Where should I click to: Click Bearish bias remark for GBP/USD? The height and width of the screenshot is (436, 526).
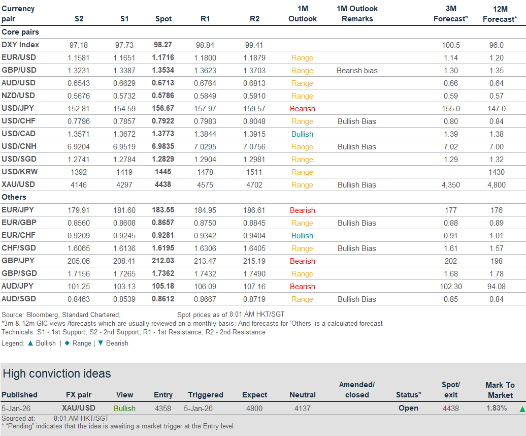point(357,71)
